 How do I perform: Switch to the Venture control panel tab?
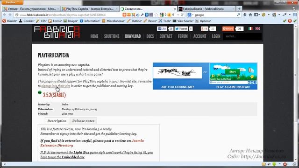tap(32, 9)
